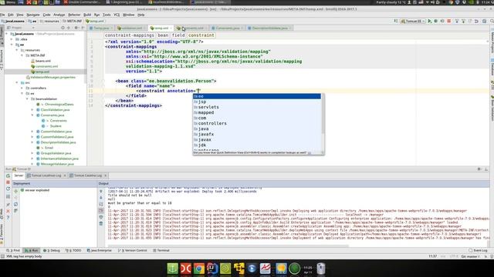Image resolution: width=494 pixels, height=277 pixels.
Task: Open the TODO tool window
Action: [x=73, y=251]
